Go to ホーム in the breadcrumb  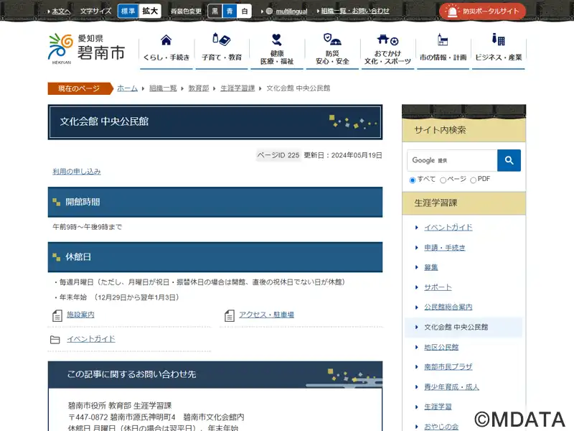point(127,88)
